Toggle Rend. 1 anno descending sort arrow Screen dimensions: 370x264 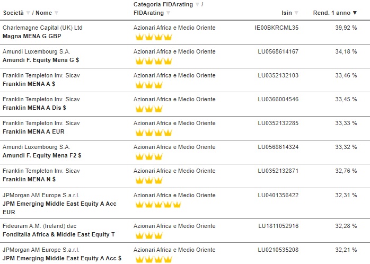pos(355,13)
